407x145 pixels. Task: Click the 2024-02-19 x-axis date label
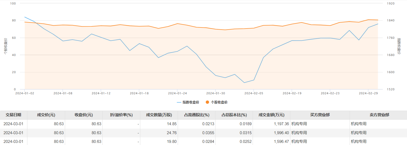(x=292, y=93)
